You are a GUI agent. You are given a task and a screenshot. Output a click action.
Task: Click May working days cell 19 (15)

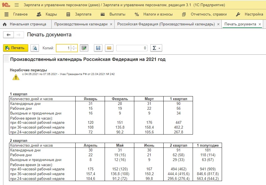click(120, 155)
